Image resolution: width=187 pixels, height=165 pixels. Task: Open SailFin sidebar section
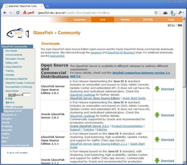coord(5,134)
